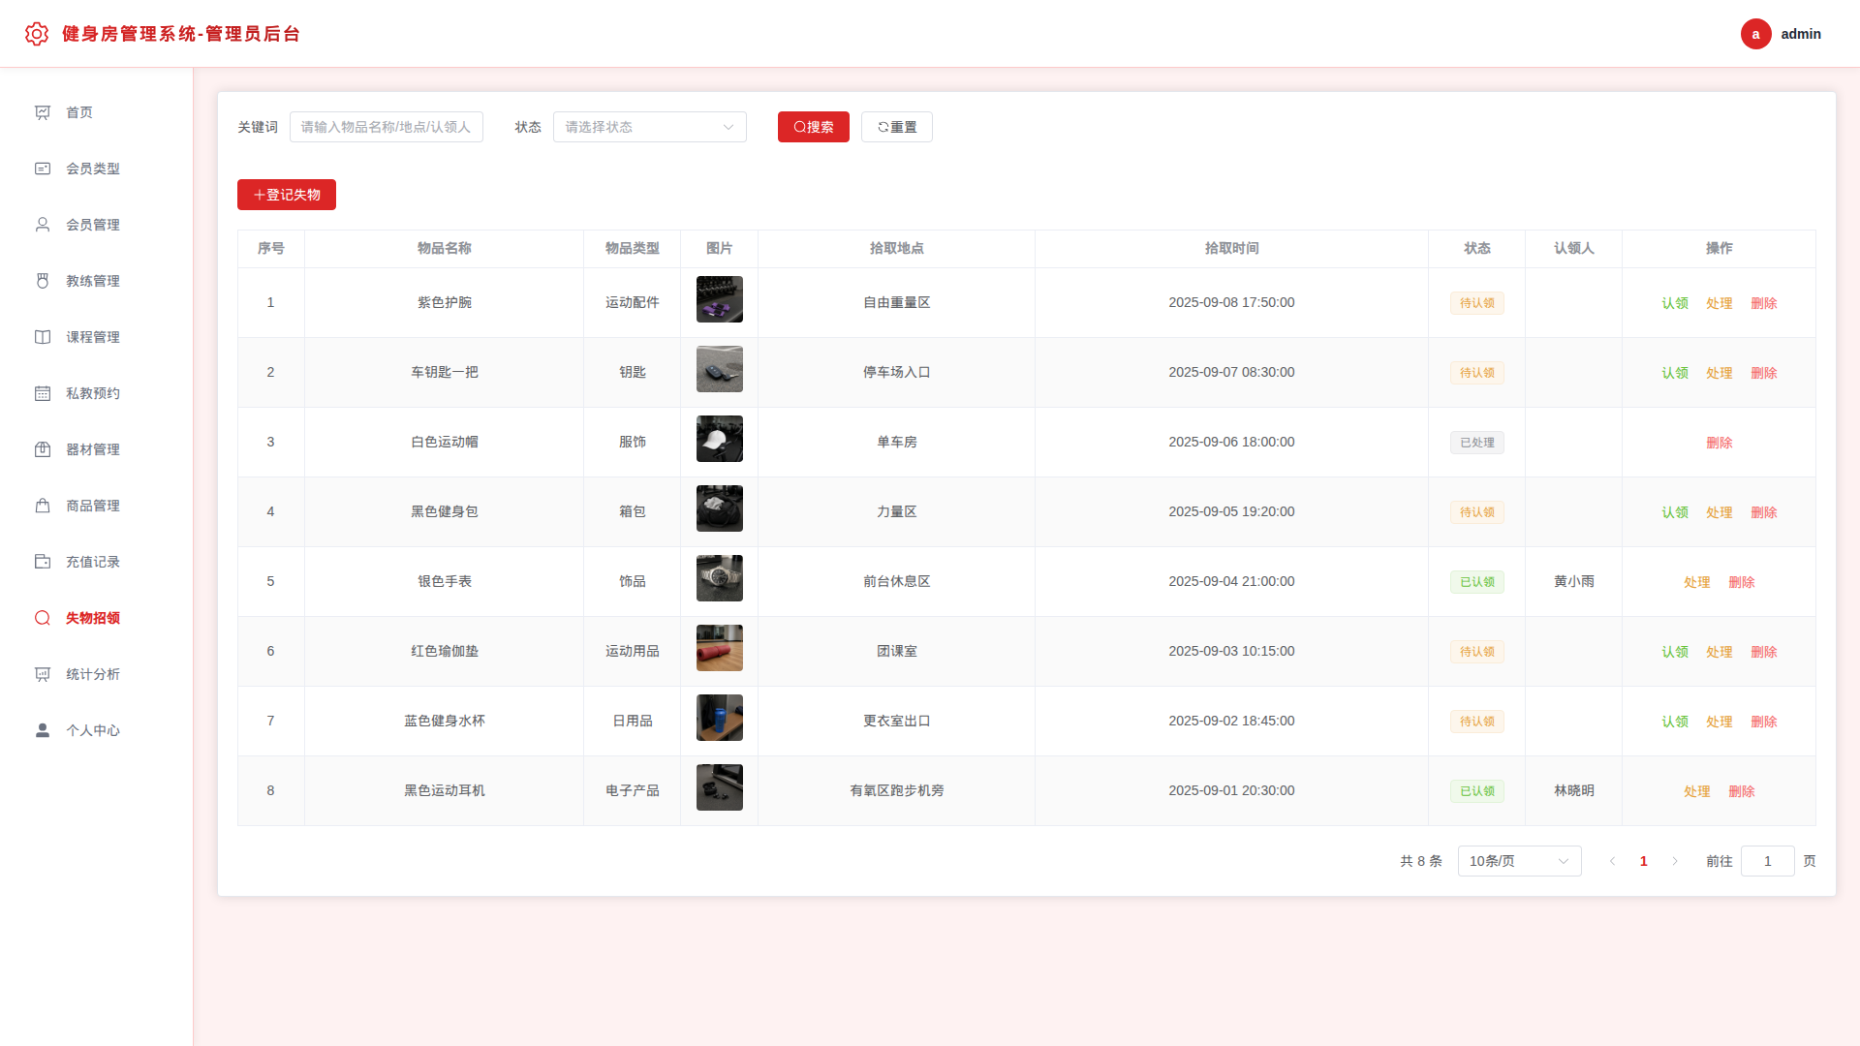Click 认领 for 紫色护腕
Viewport: 1860px width, 1046px height.
tap(1675, 303)
